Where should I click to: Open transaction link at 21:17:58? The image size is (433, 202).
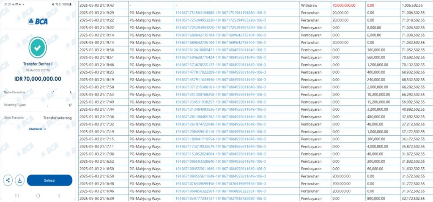coord(221,87)
